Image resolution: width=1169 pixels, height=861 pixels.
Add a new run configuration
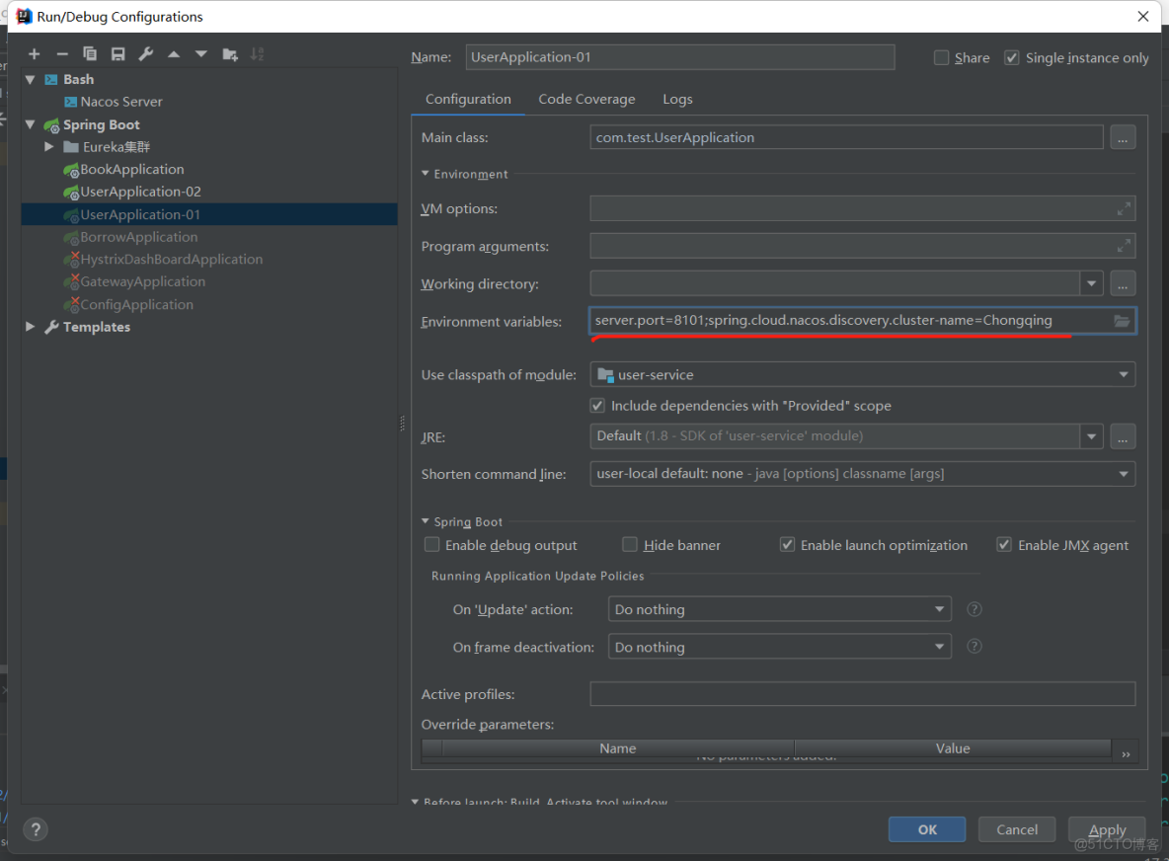(x=35, y=54)
